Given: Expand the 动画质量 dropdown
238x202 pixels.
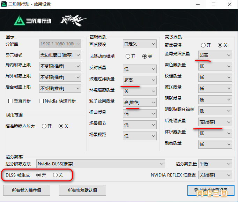Looking at the screenshot, I should tap(215, 144).
